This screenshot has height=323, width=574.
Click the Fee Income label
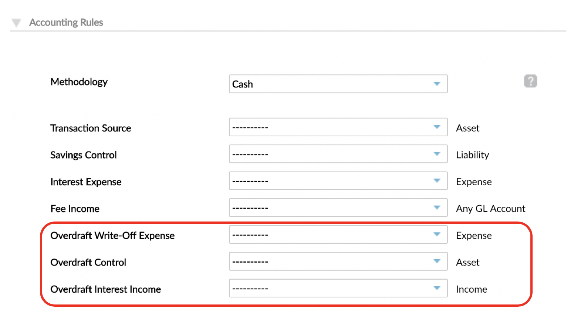(75, 209)
